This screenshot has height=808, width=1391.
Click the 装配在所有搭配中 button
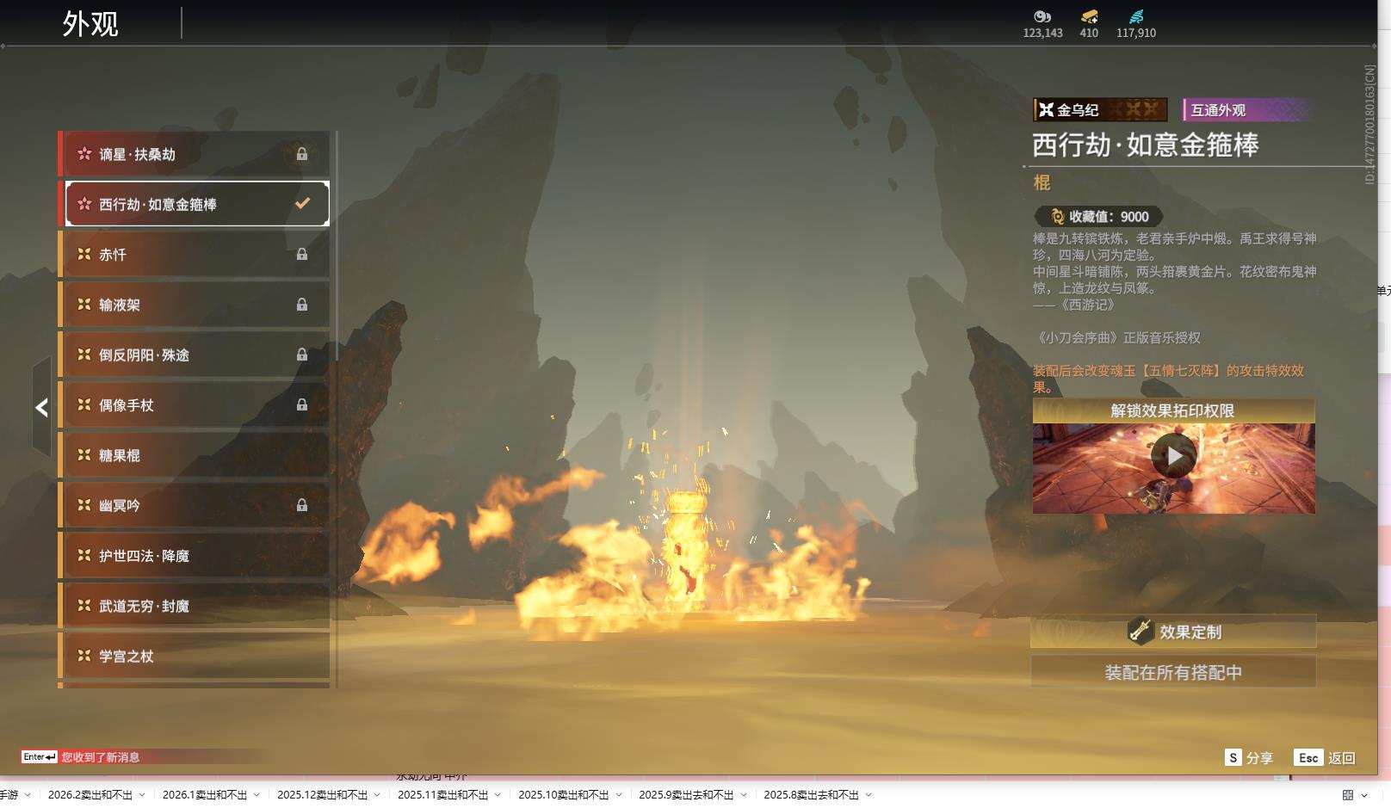coord(1173,672)
